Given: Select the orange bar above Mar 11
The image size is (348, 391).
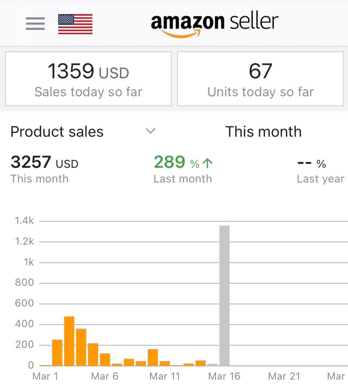Looking at the screenshot, I should coord(165,363).
